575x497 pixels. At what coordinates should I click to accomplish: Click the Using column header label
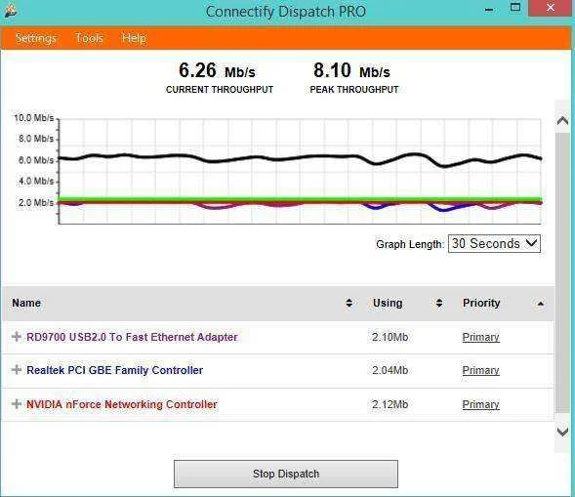[x=388, y=303]
